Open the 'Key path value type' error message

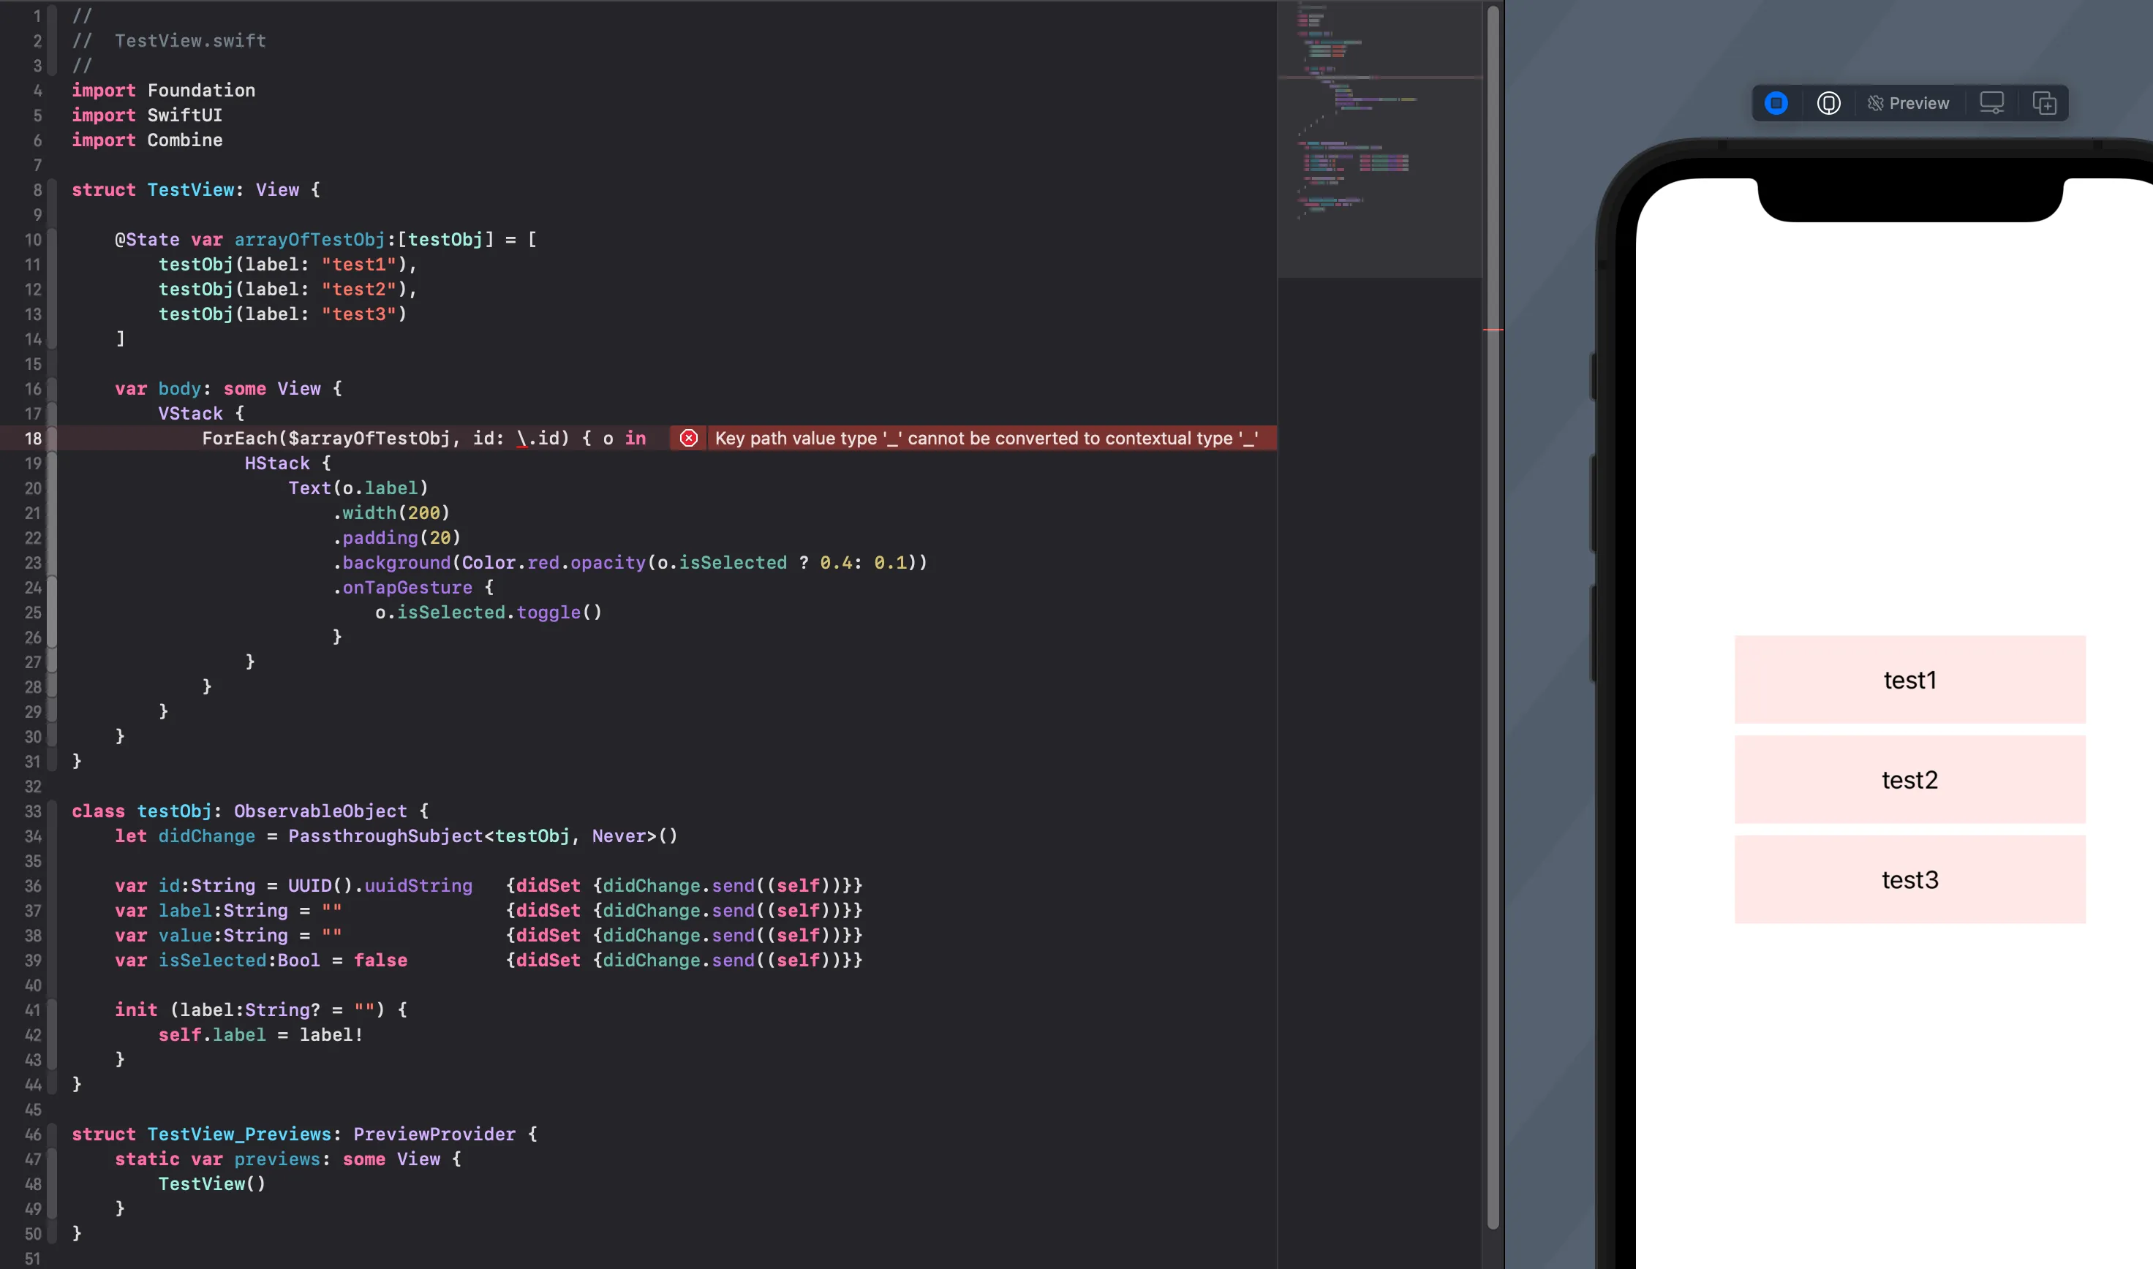(x=985, y=439)
